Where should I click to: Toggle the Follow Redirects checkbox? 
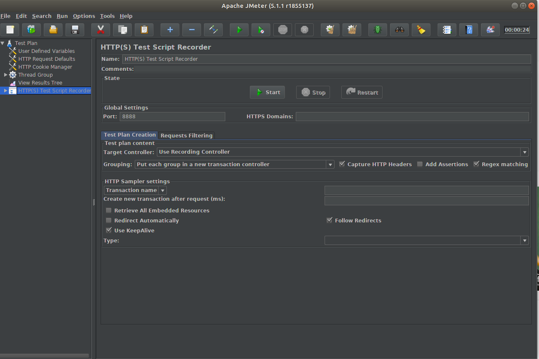point(330,220)
